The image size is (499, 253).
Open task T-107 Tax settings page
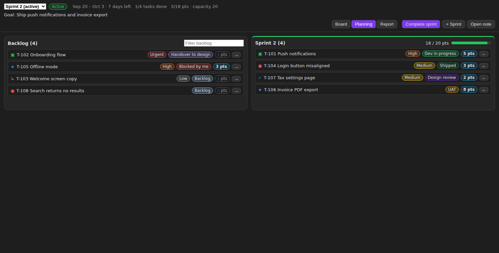pos(373,78)
